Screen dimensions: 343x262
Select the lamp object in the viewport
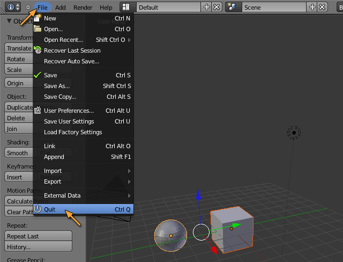(x=294, y=132)
